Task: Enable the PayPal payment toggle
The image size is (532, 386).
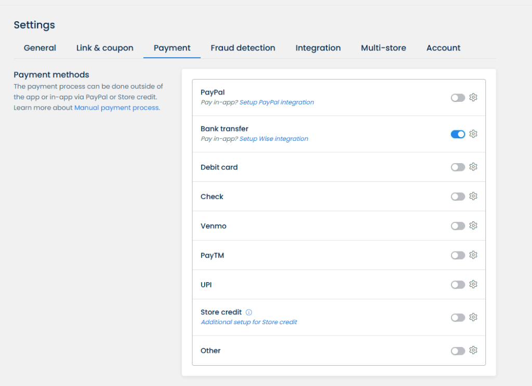Action: point(458,98)
